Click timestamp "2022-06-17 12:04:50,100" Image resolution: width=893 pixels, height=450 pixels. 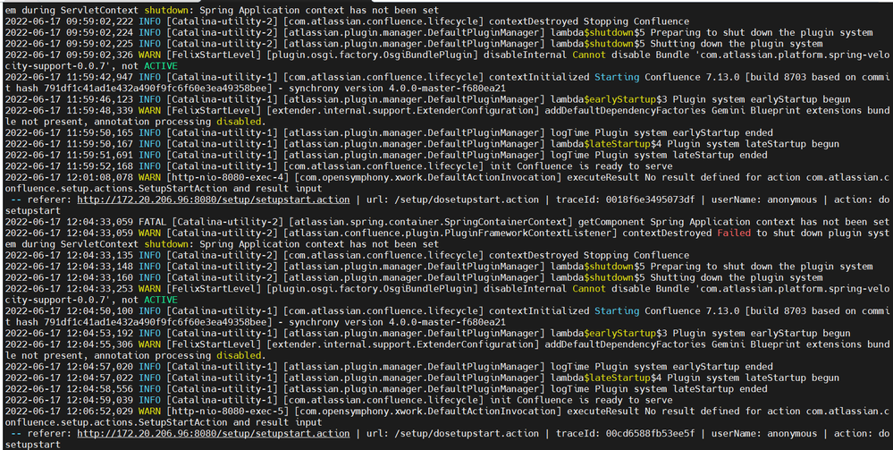[x=69, y=310]
